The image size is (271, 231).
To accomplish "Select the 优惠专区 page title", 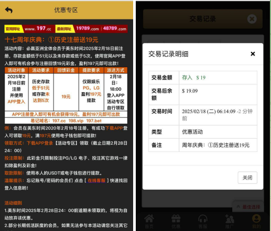I will point(66,10).
